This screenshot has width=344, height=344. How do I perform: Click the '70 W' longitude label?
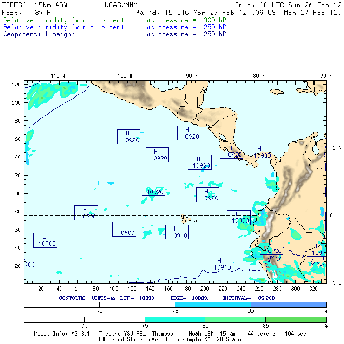pyautogui.click(x=326, y=76)
